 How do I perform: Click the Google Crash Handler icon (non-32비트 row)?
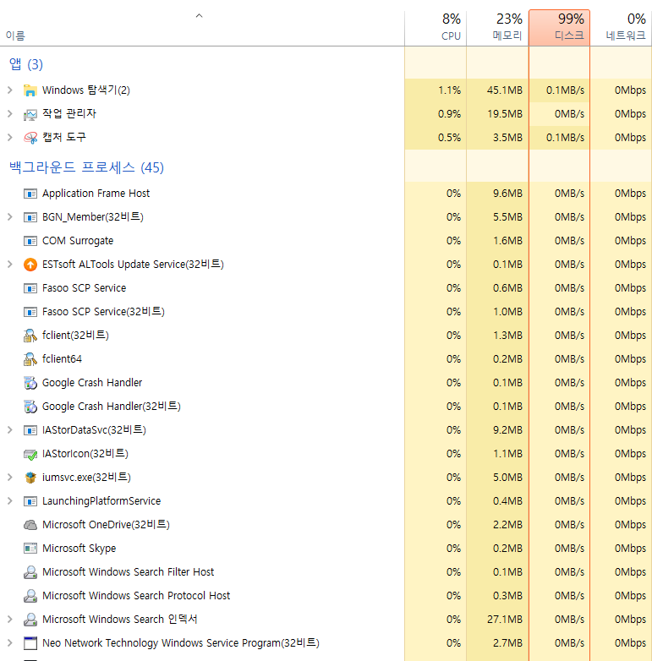click(30, 383)
